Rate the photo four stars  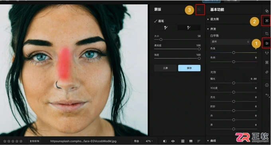(17, 141)
